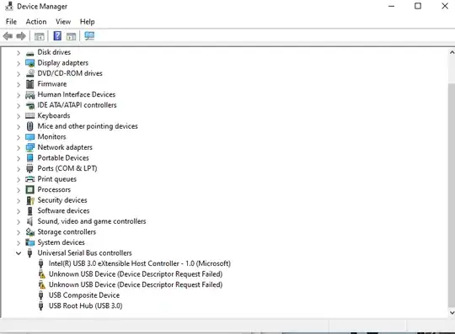The height and width of the screenshot is (334, 455).
Task: Select the second Unknown USB Device entry
Action: 136,284
